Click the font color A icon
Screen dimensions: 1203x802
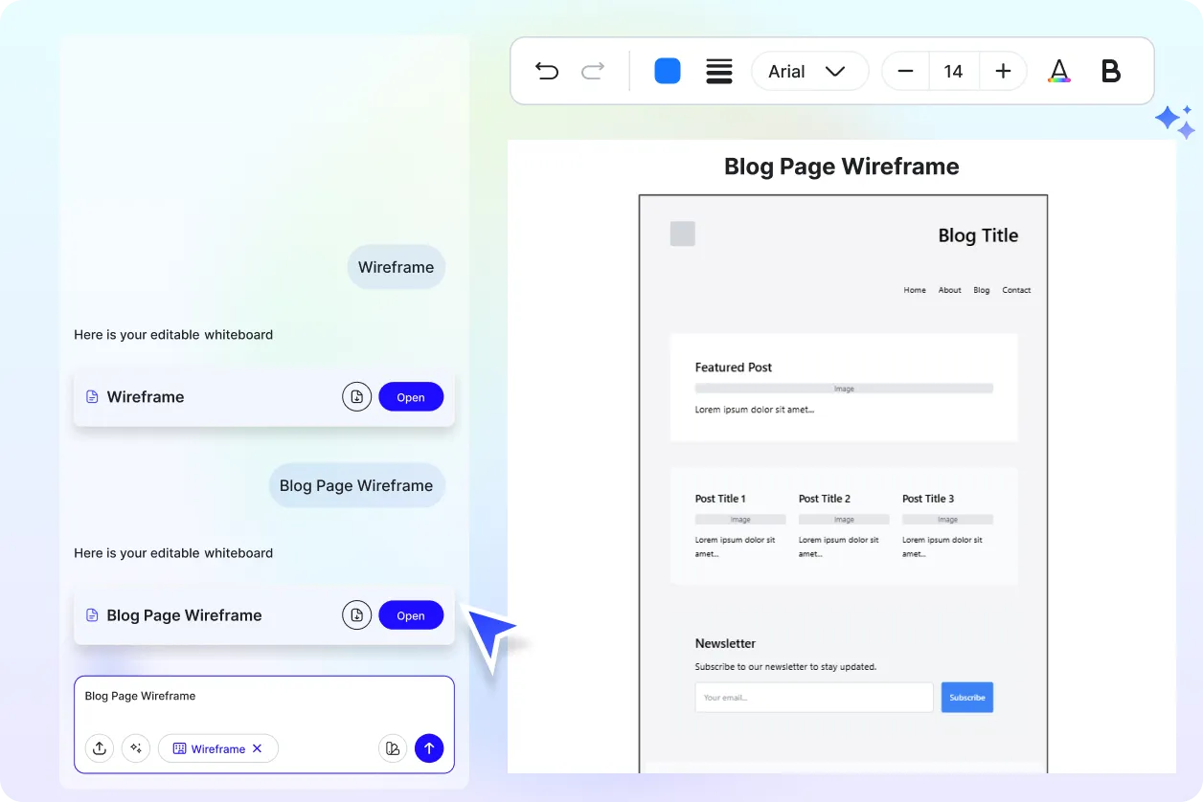[x=1058, y=71]
